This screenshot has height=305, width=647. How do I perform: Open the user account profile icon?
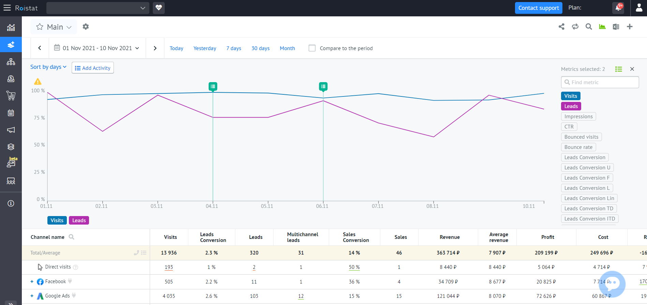point(639,8)
